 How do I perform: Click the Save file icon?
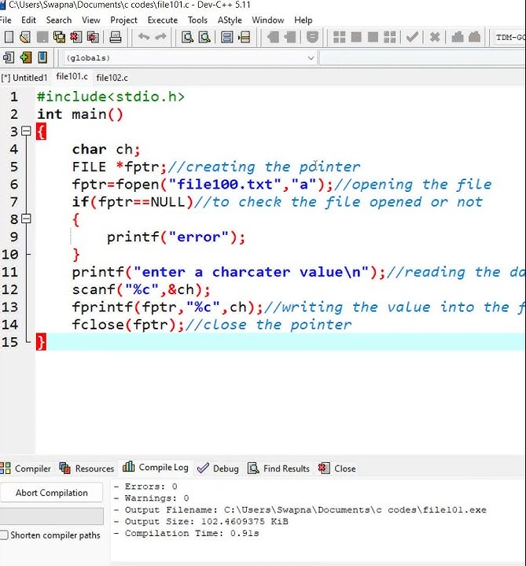(42, 37)
